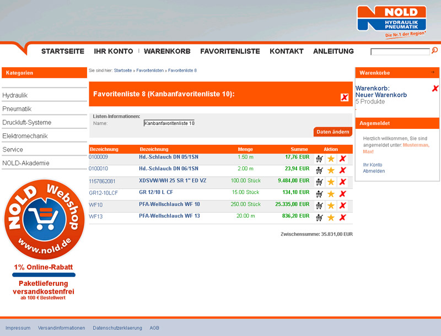Open the KONTAKT page

pyautogui.click(x=287, y=51)
